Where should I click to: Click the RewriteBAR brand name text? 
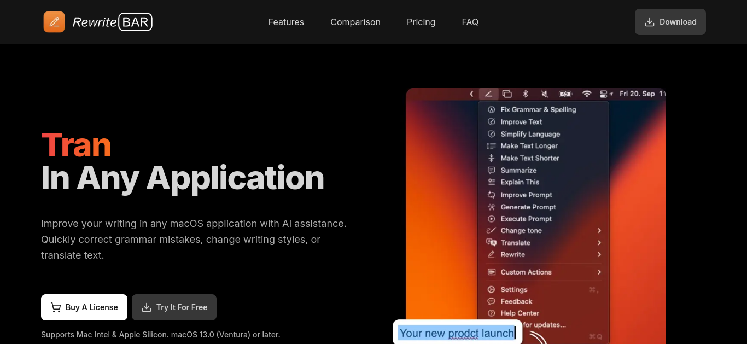[x=112, y=22]
